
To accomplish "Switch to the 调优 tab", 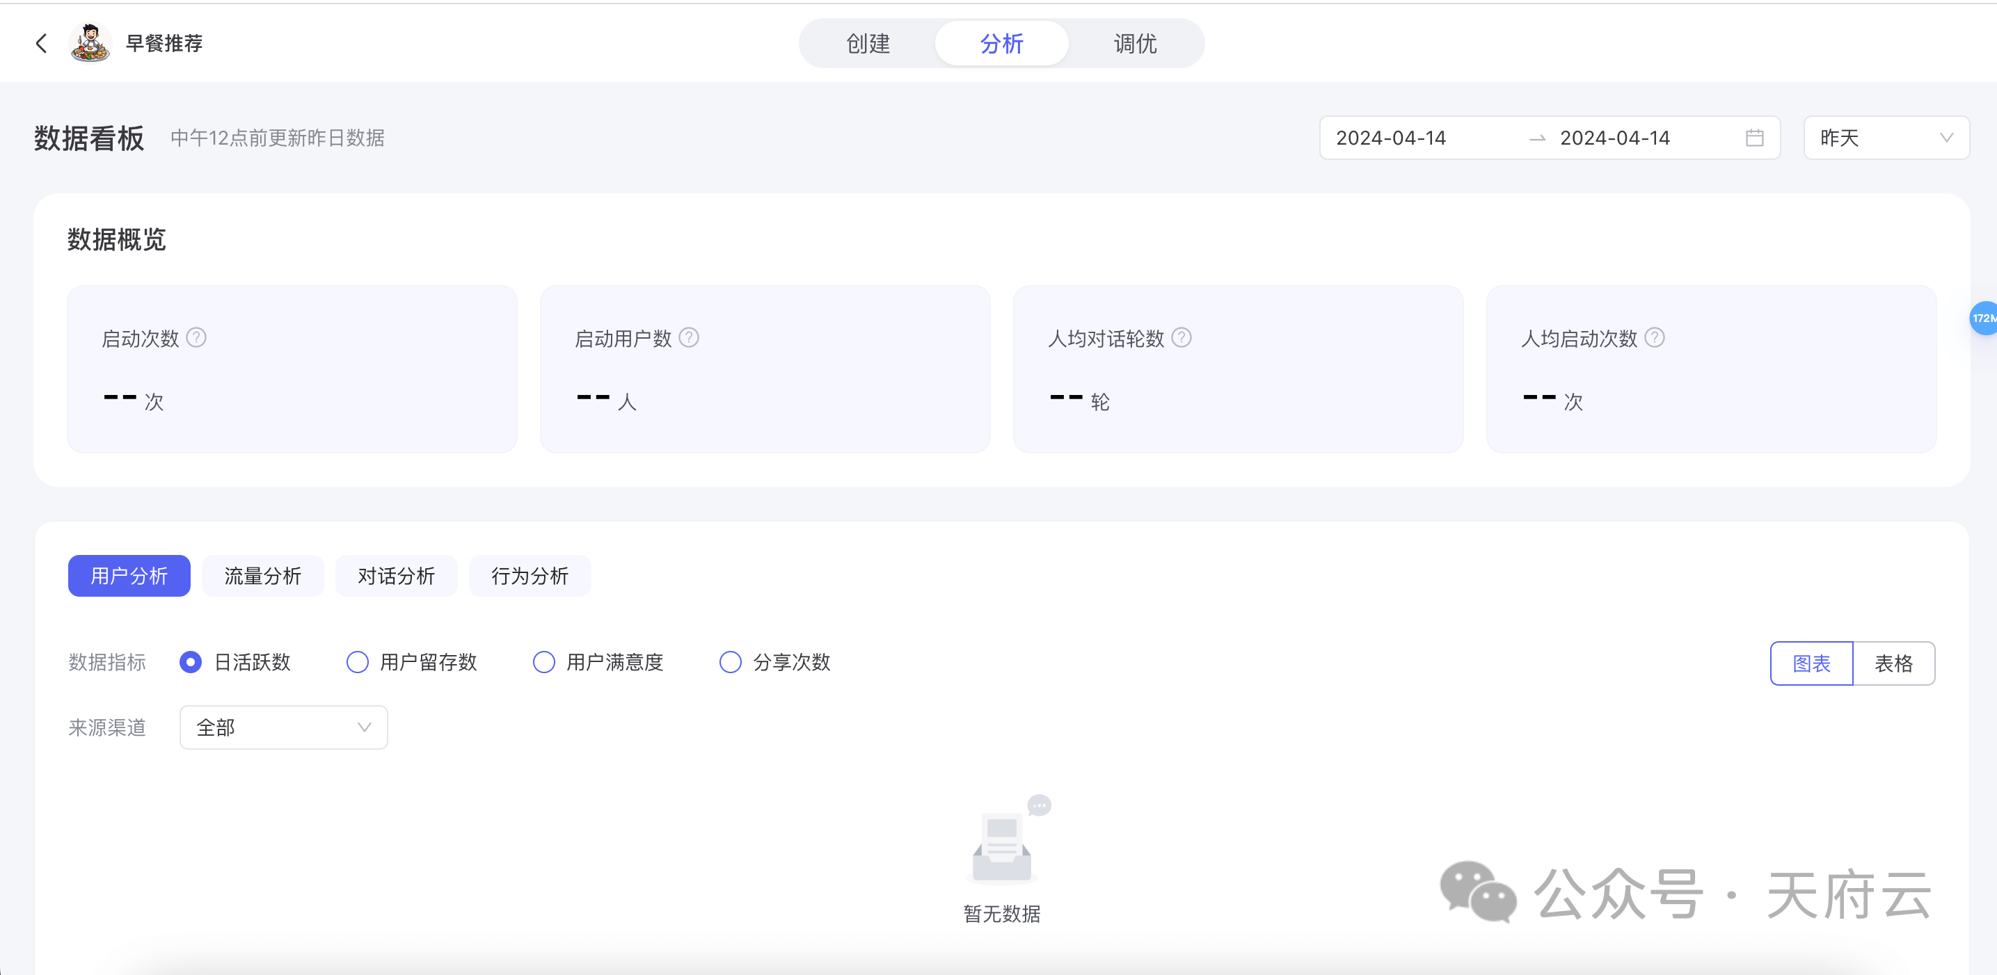I will pyautogui.click(x=1135, y=43).
